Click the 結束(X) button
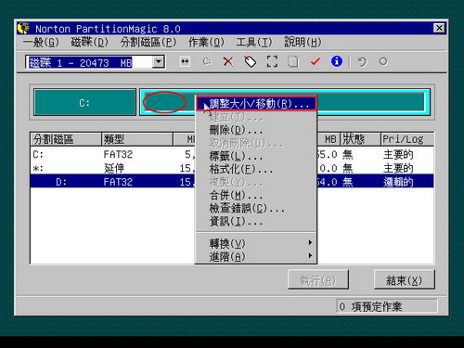Image resolution: width=464 pixels, height=348 pixels. pyautogui.click(x=404, y=279)
